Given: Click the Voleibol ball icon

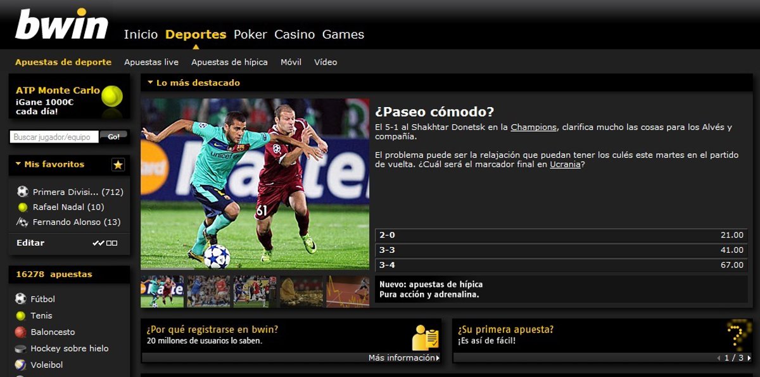Looking at the screenshot, I should [21, 365].
